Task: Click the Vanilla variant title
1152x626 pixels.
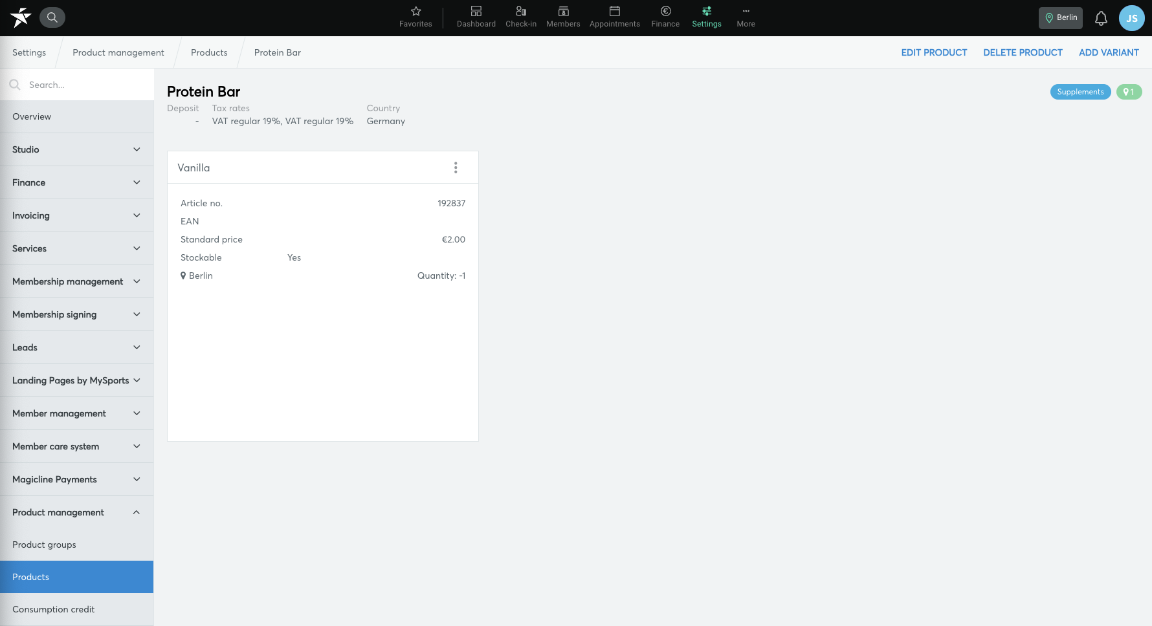Action: click(194, 167)
